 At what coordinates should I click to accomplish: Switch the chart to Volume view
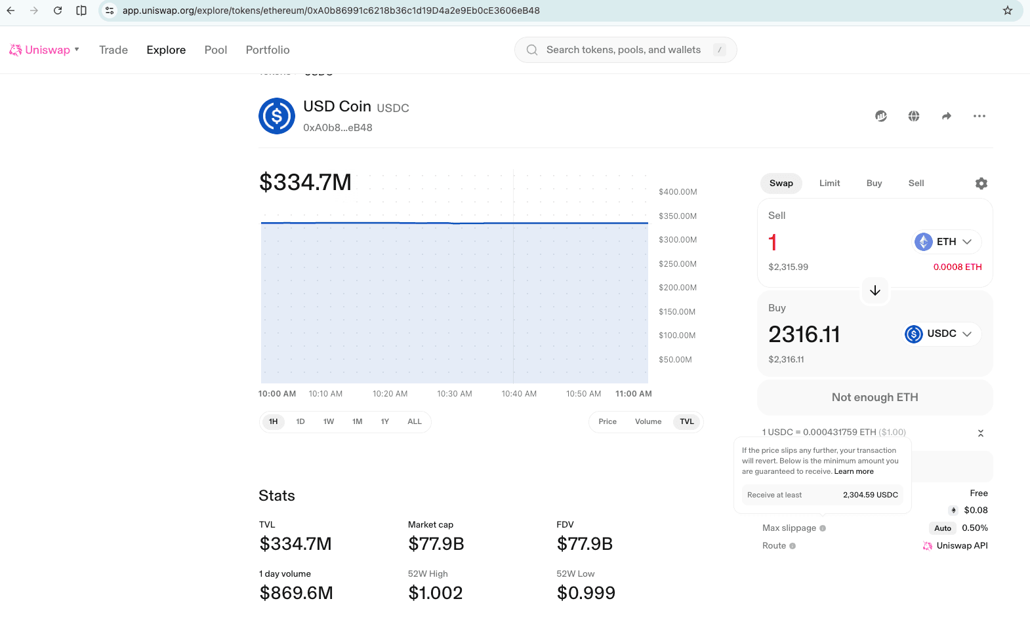click(x=648, y=421)
